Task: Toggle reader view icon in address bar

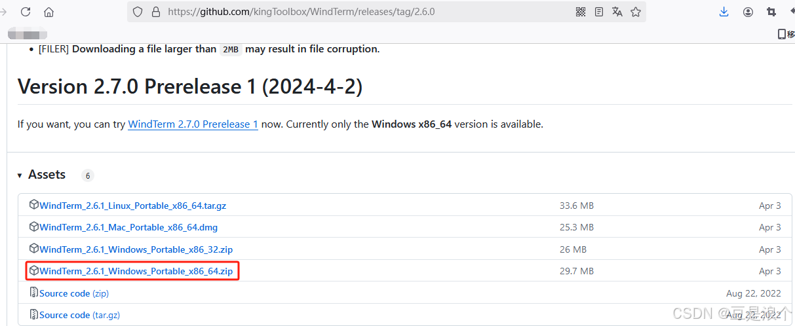Action: tap(598, 12)
